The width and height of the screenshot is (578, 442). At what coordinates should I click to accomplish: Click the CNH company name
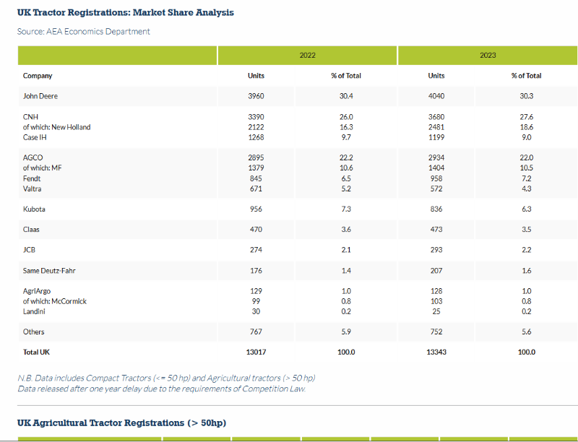[31, 117]
